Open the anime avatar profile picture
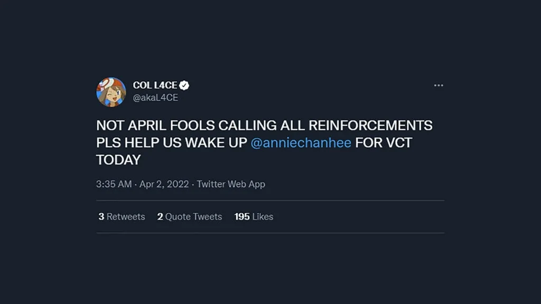The height and width of the screenshot is (304, 541). 111,92
